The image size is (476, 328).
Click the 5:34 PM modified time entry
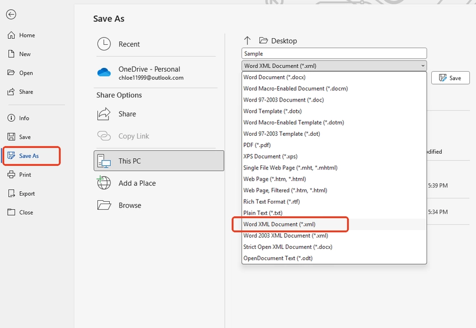[x=438, y=212]
